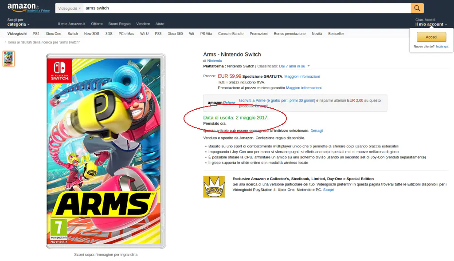Click 'Iscriviti a Prime (è gratis...)' link
This screenshot has width=454, height=261.
277,100
